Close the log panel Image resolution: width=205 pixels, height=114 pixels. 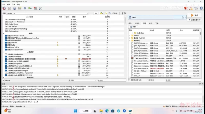pyautogui.click(x=203, y=84)
